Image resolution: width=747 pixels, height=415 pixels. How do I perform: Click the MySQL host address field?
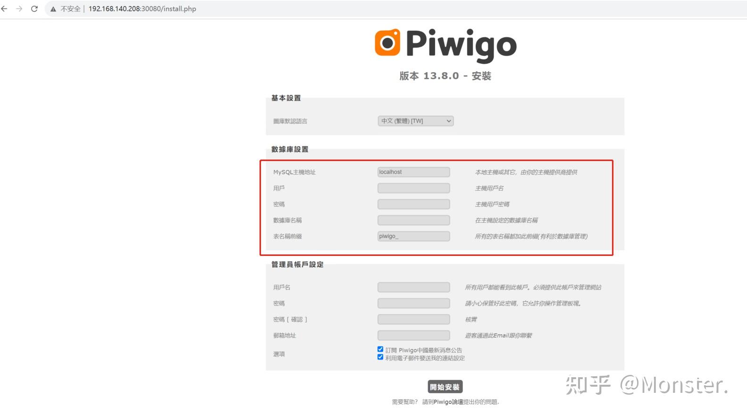[x=414, y=172]
